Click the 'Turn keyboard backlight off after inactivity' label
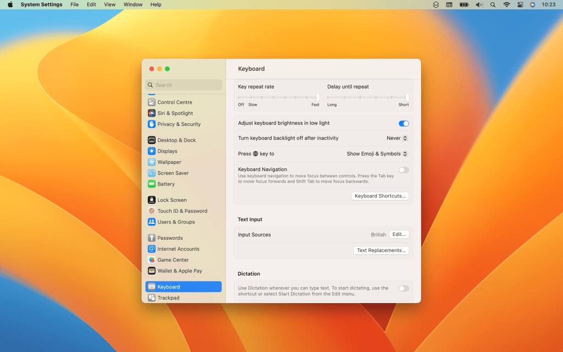Screen dimensions: 563x352 pyautogui.click(x=288, y=138)
